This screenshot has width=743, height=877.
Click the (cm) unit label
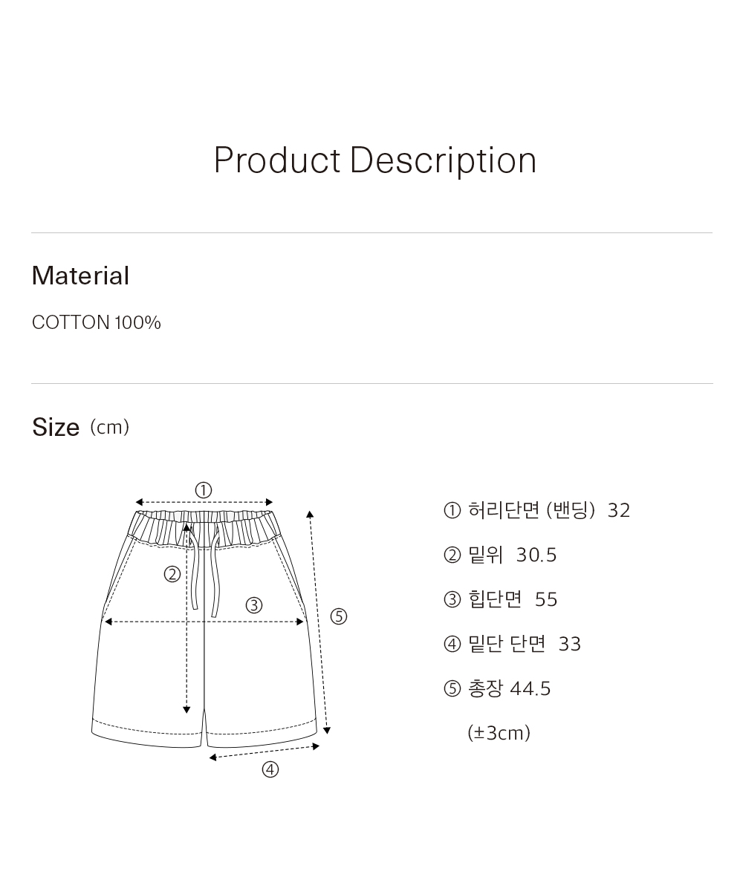[x=110, y=427]
